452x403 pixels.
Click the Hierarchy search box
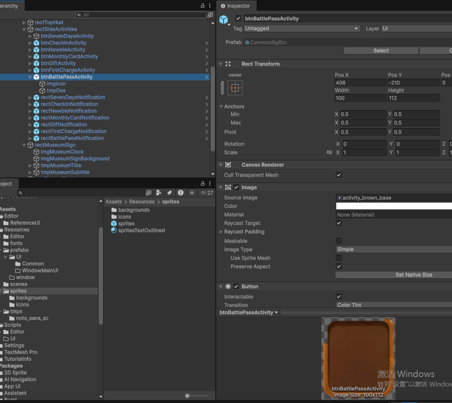click(141, 15)
